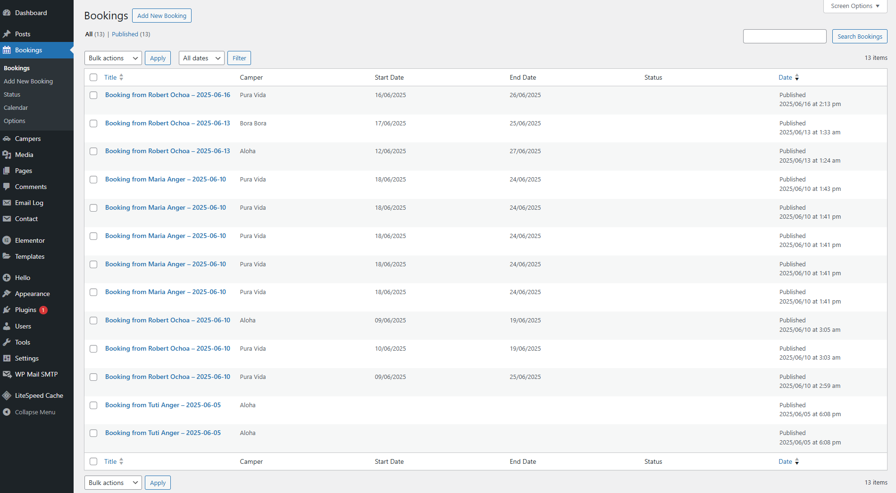Screen dimensions: 896x493
Task: Tick the select-all checkbox in table header
Action: pyautogui.click(x=93, y=77)
